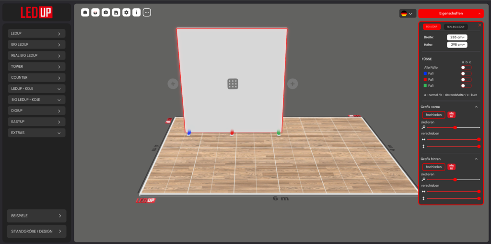
Task: Expand the LEDUP - KOJE menu section
Action: click(x=36, y=88)
